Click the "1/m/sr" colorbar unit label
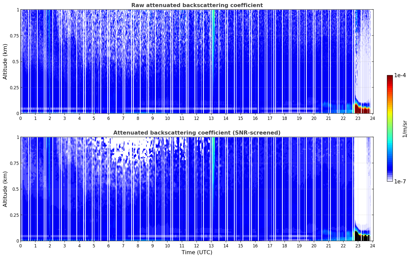Image resolution: width=410 pixels, height=258 pixels. 405,129
